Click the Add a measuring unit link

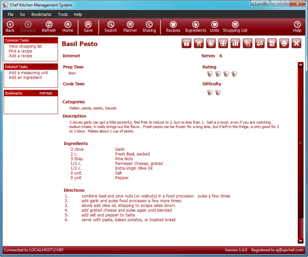pos(28,73)
